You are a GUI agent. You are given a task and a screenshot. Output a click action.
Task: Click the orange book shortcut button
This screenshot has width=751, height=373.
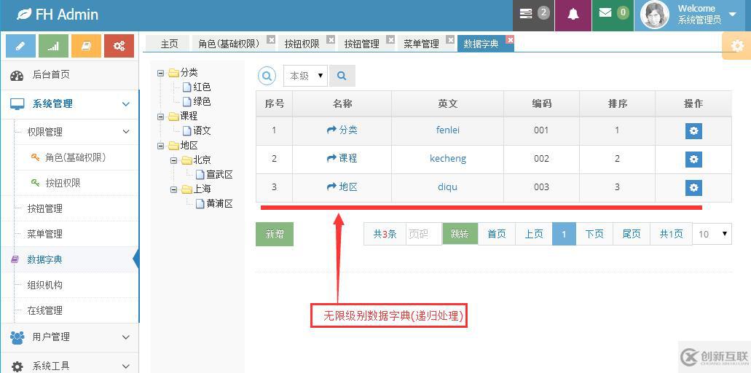(86, 46)
